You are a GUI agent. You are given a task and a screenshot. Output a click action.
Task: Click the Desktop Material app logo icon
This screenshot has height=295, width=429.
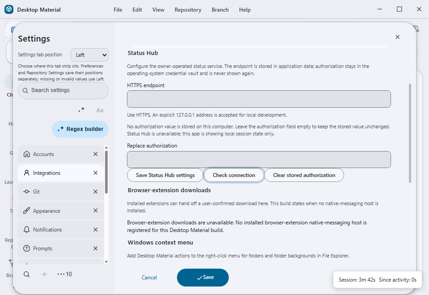click(x=9, y=9)
